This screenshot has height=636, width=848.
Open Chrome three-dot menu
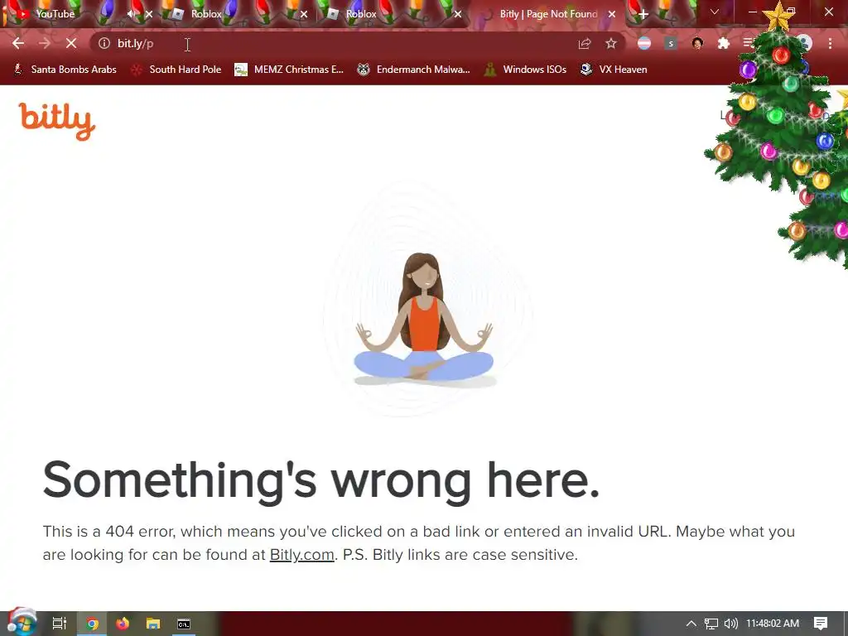[830, 43]
